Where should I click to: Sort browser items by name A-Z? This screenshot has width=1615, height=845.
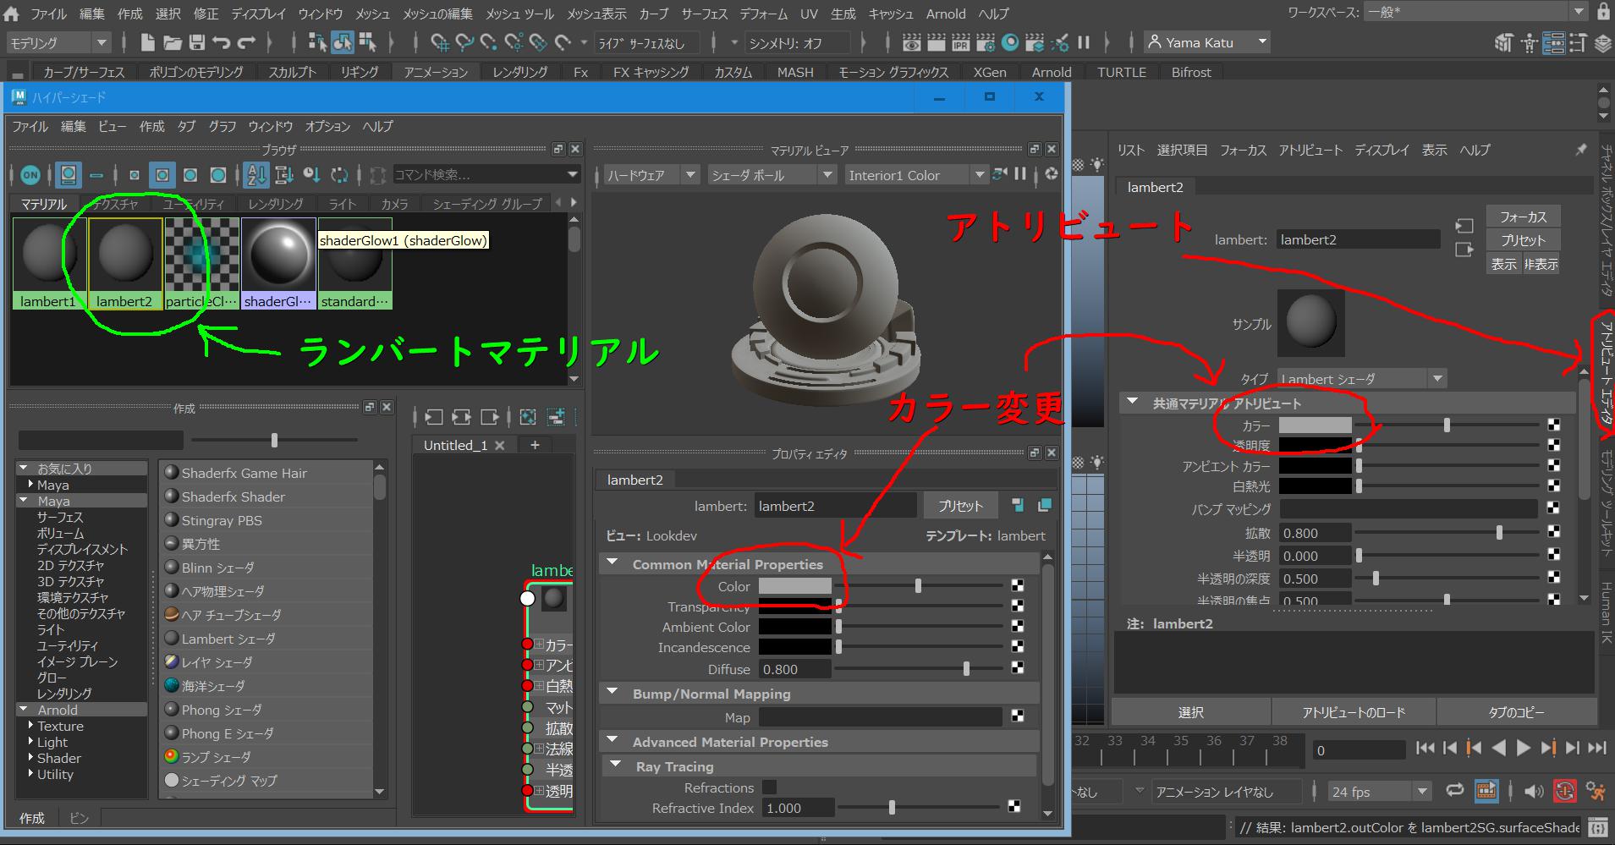tap(256, 175)
